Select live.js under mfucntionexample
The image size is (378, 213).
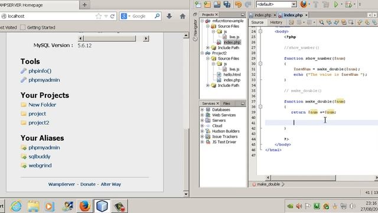tap(234, 37)
